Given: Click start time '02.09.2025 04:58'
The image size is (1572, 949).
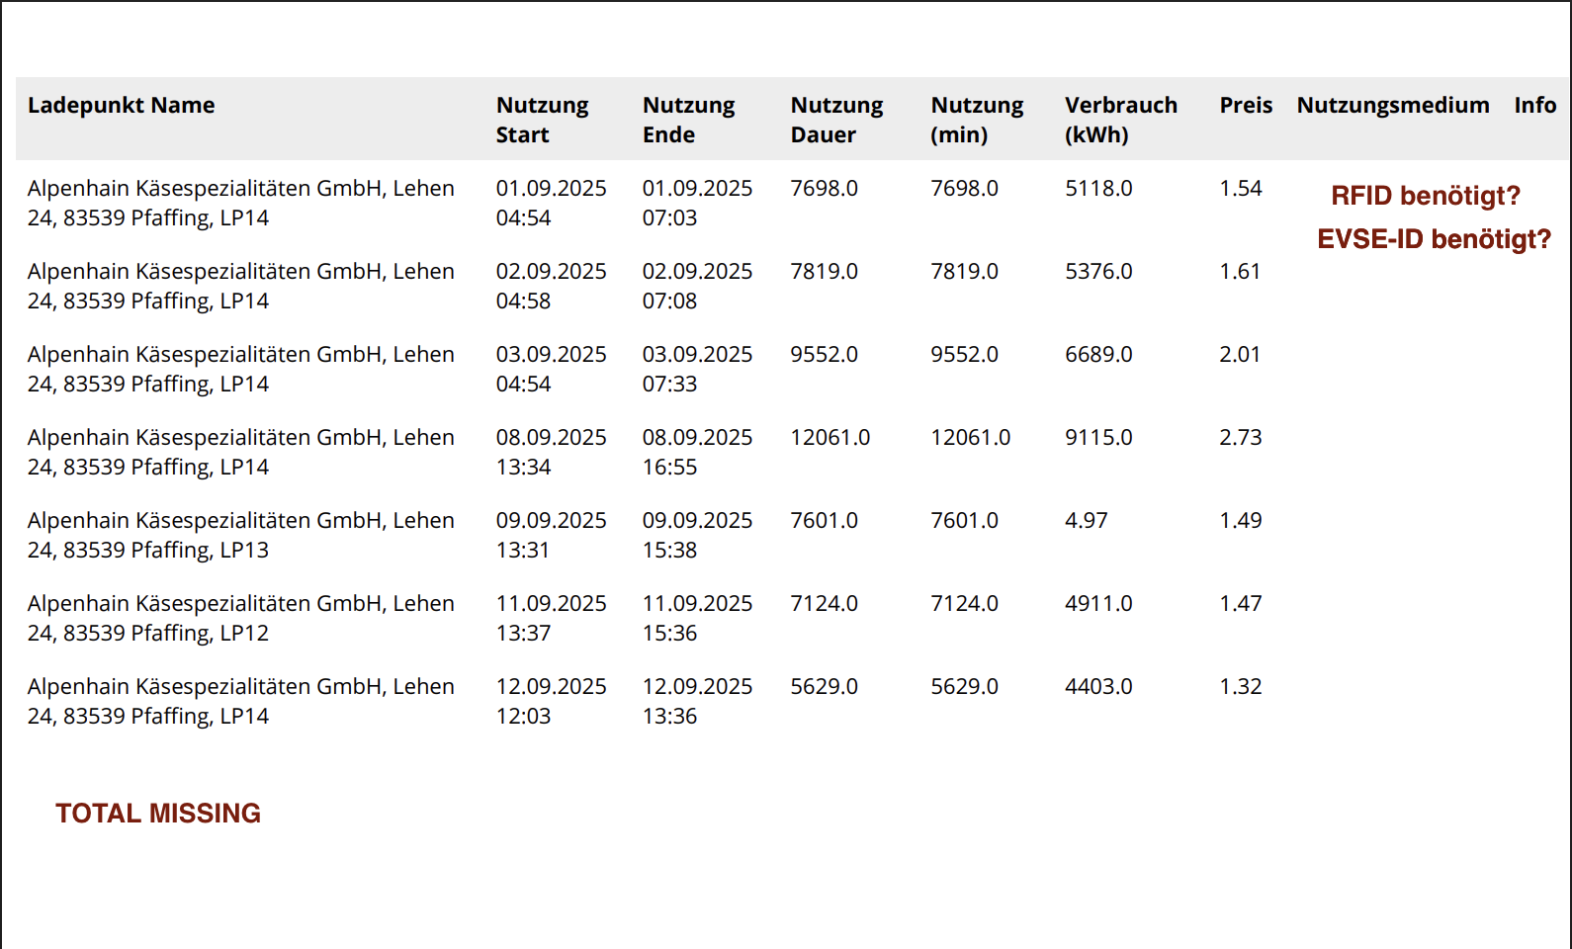Looking at the screenshot, I should tap(552, 286).
